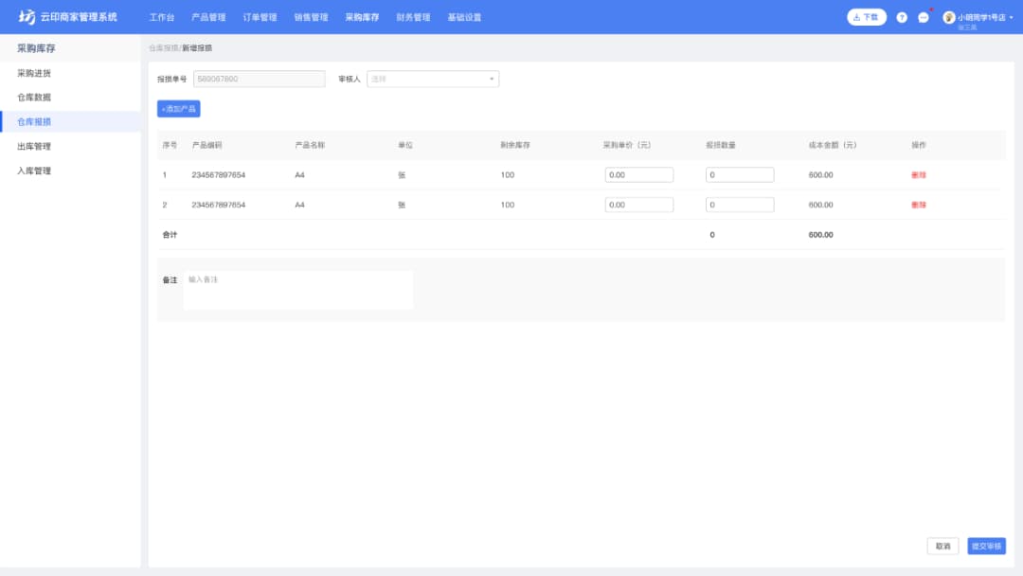
Task: Delete the first product row
Action: pos(918,175)
